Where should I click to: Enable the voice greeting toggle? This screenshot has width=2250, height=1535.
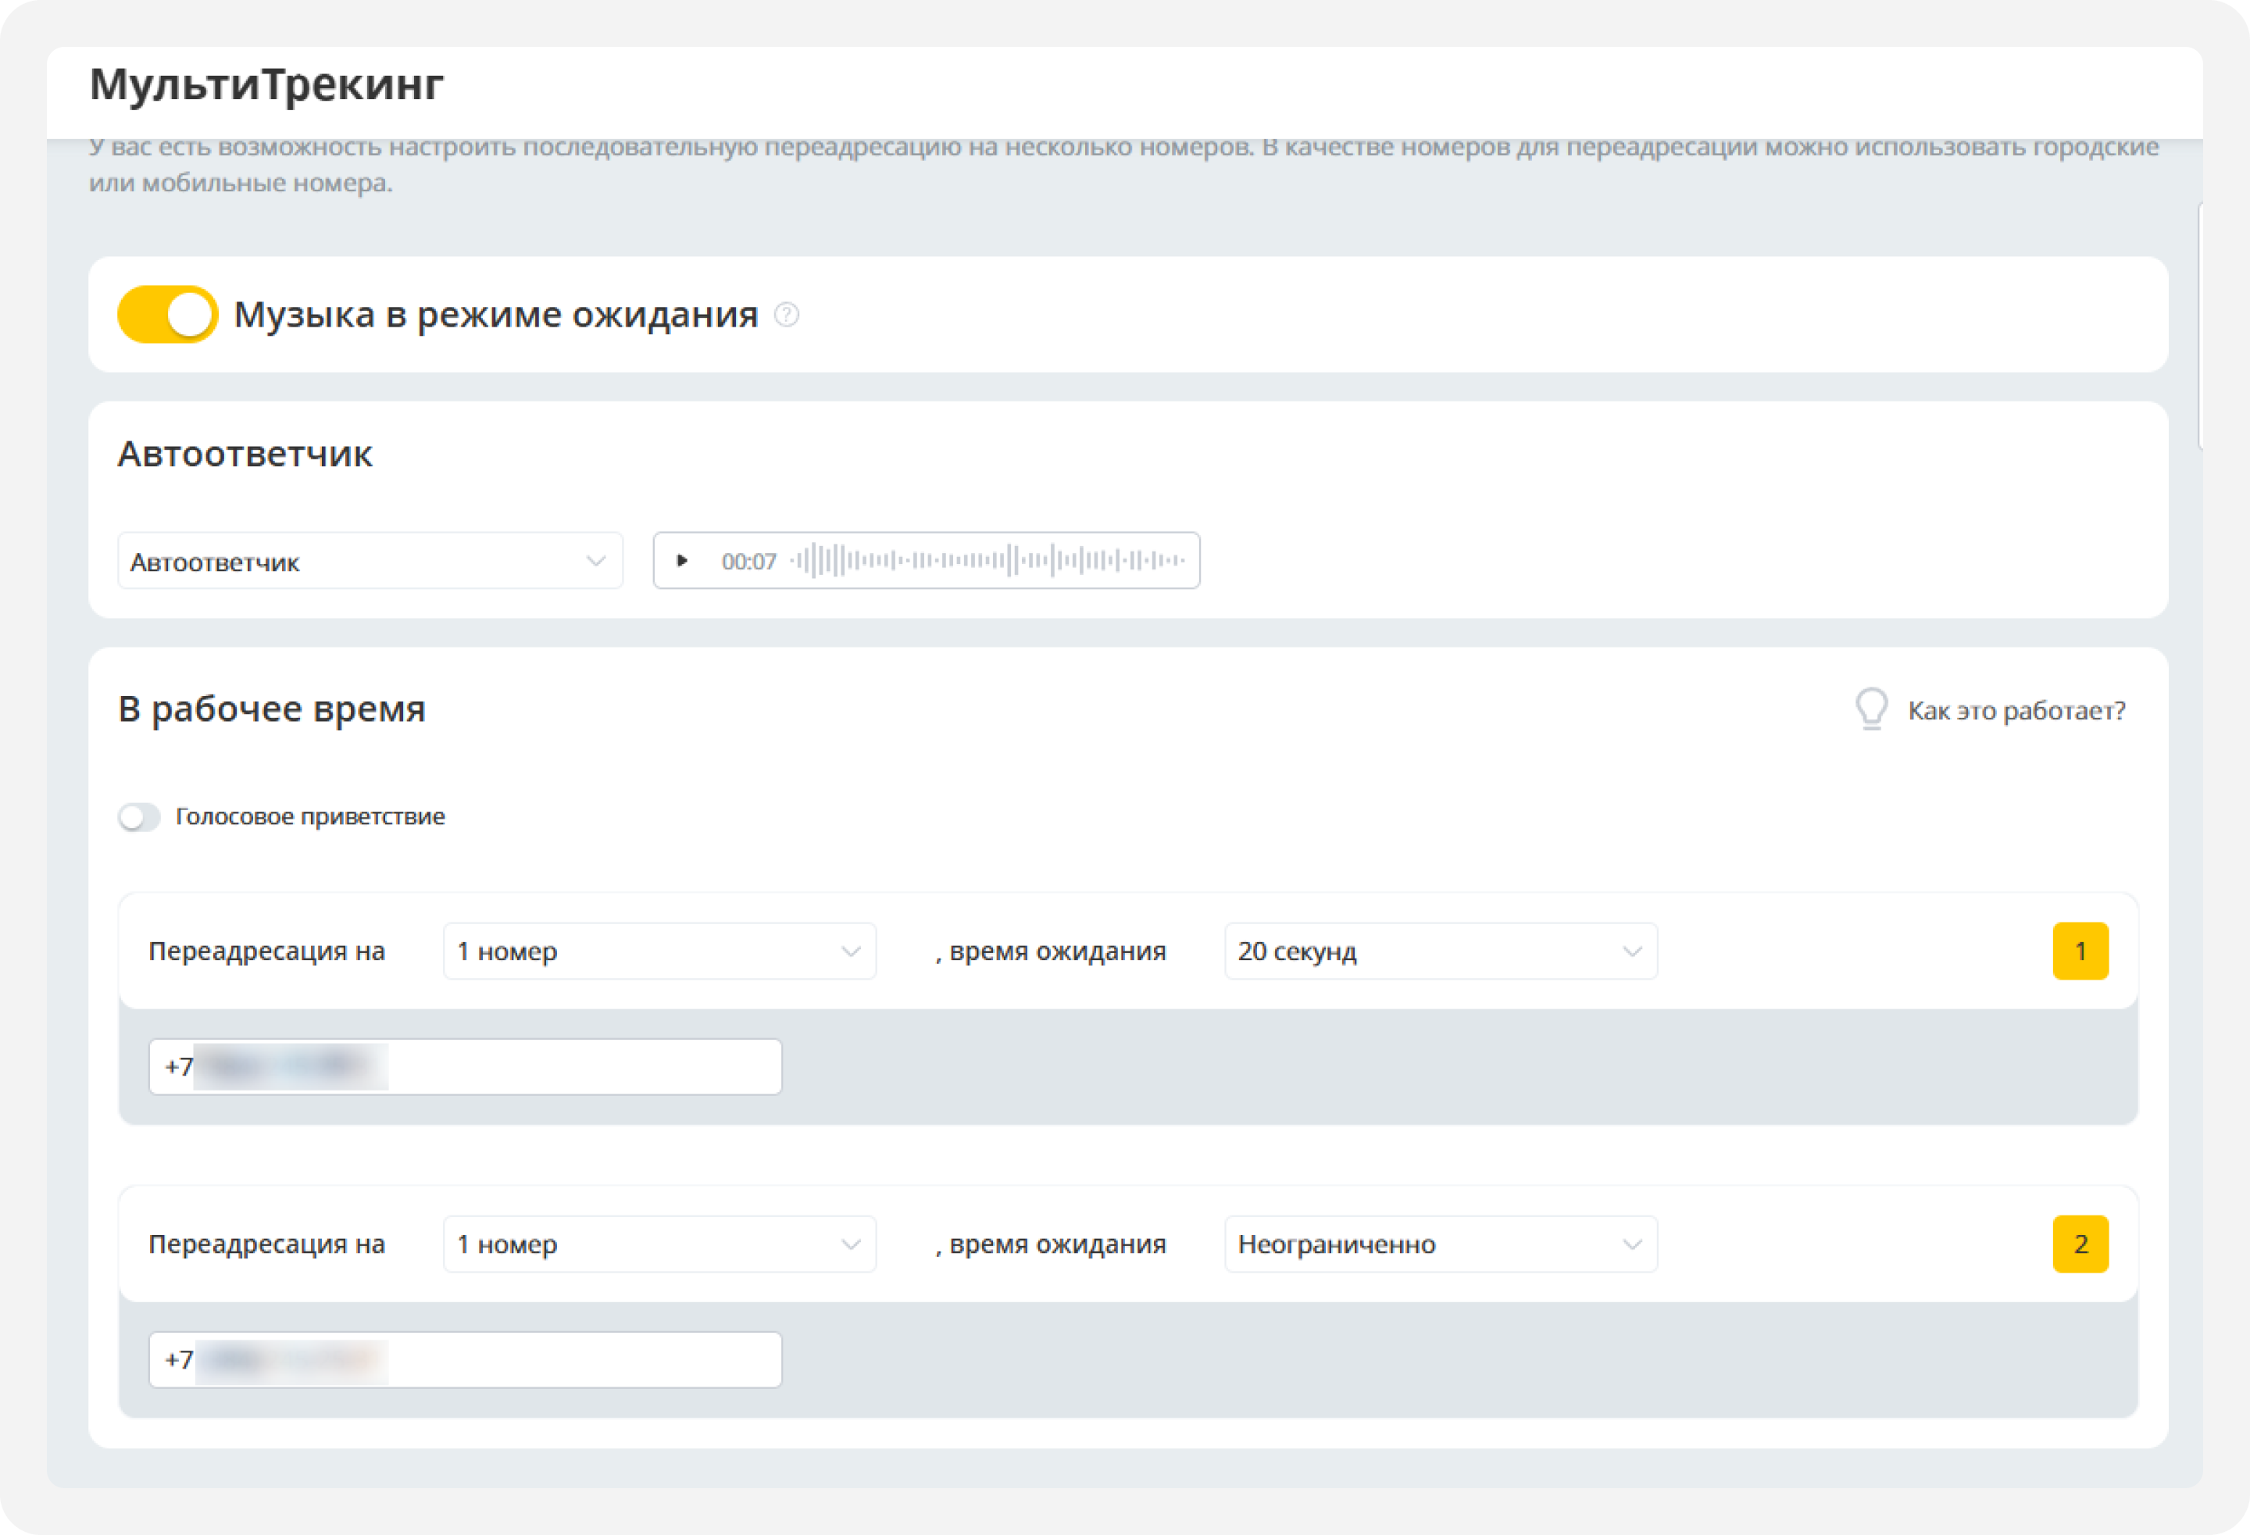pyautogui.click(x=139, y=817)
